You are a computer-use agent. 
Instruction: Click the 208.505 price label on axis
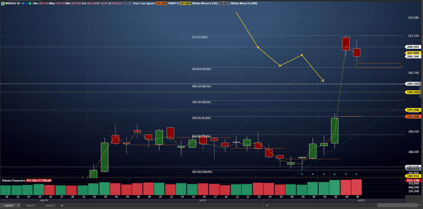(x=413, y=47)
